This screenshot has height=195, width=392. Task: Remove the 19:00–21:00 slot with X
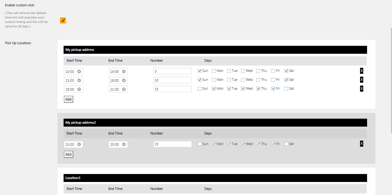tap(362, 88)
